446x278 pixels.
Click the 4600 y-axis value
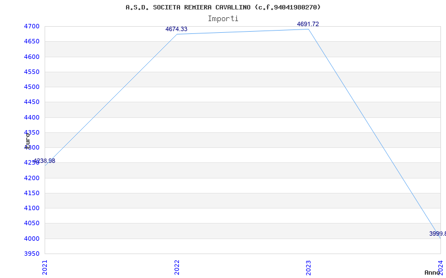tap(32, 57)
